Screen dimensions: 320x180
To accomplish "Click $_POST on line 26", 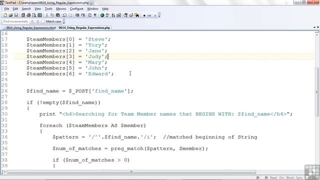I will [78, 91].
